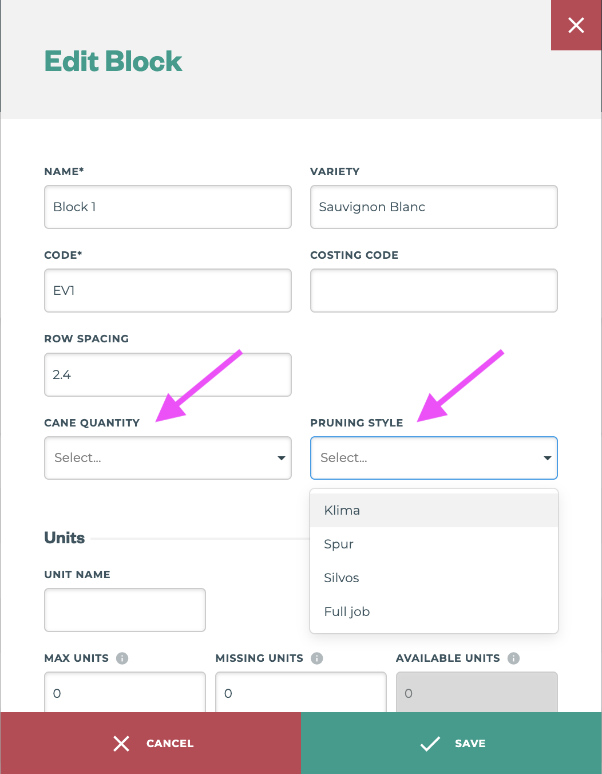Focus the empty Unit Name field

click(x=125, y=610)
